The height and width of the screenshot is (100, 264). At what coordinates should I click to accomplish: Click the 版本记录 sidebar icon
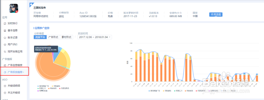click(x=5, y=37)
